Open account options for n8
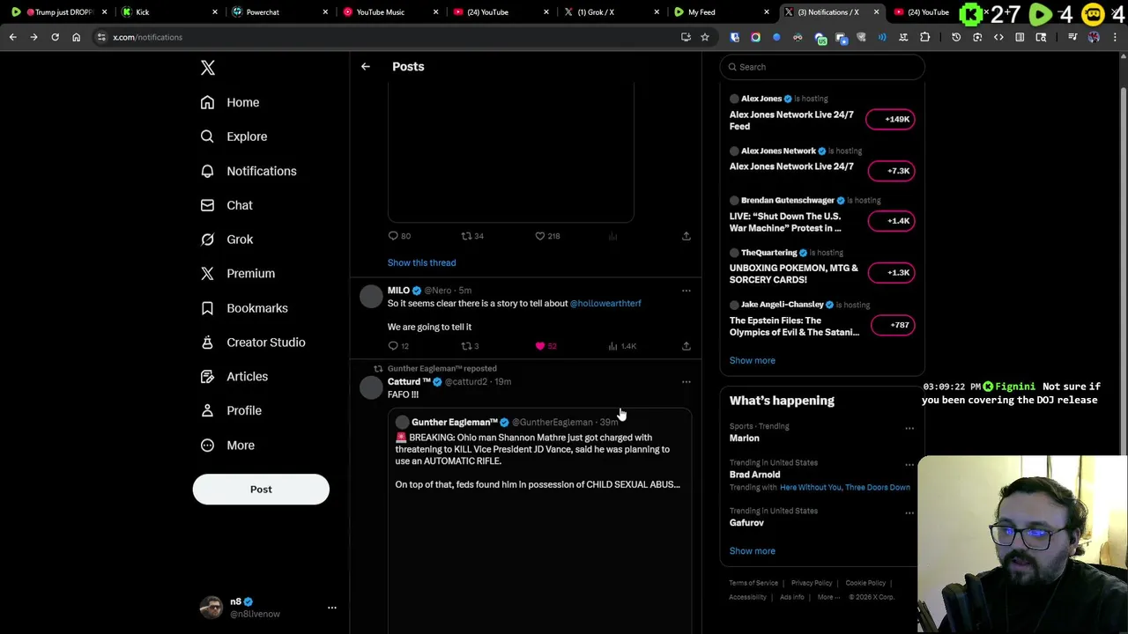Viewport: 1128px width, 634px height. [332, 608]
